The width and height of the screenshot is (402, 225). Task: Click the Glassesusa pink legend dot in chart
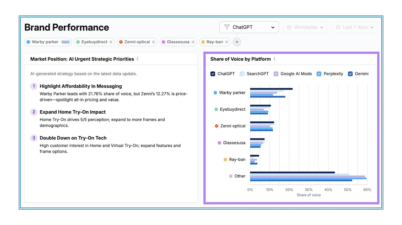219,143
